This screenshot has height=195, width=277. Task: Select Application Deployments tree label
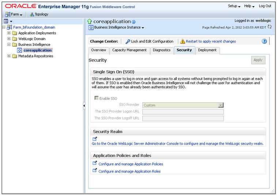[x=37, y=33]
